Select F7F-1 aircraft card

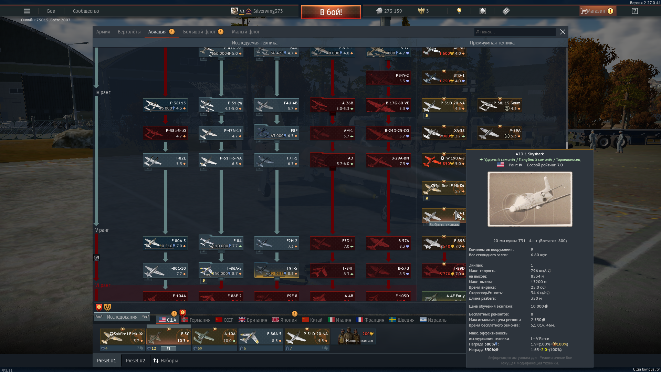277,161
